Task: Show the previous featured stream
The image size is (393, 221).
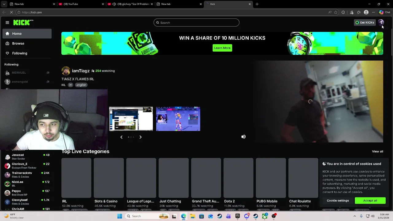Action: (121, 137)
